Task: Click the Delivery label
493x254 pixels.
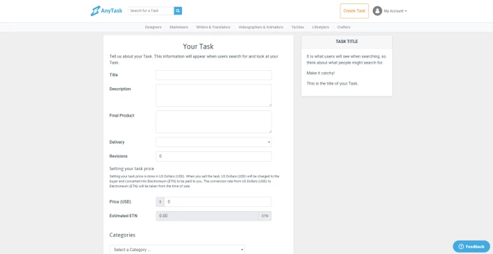Action: (x=117, y=142)
